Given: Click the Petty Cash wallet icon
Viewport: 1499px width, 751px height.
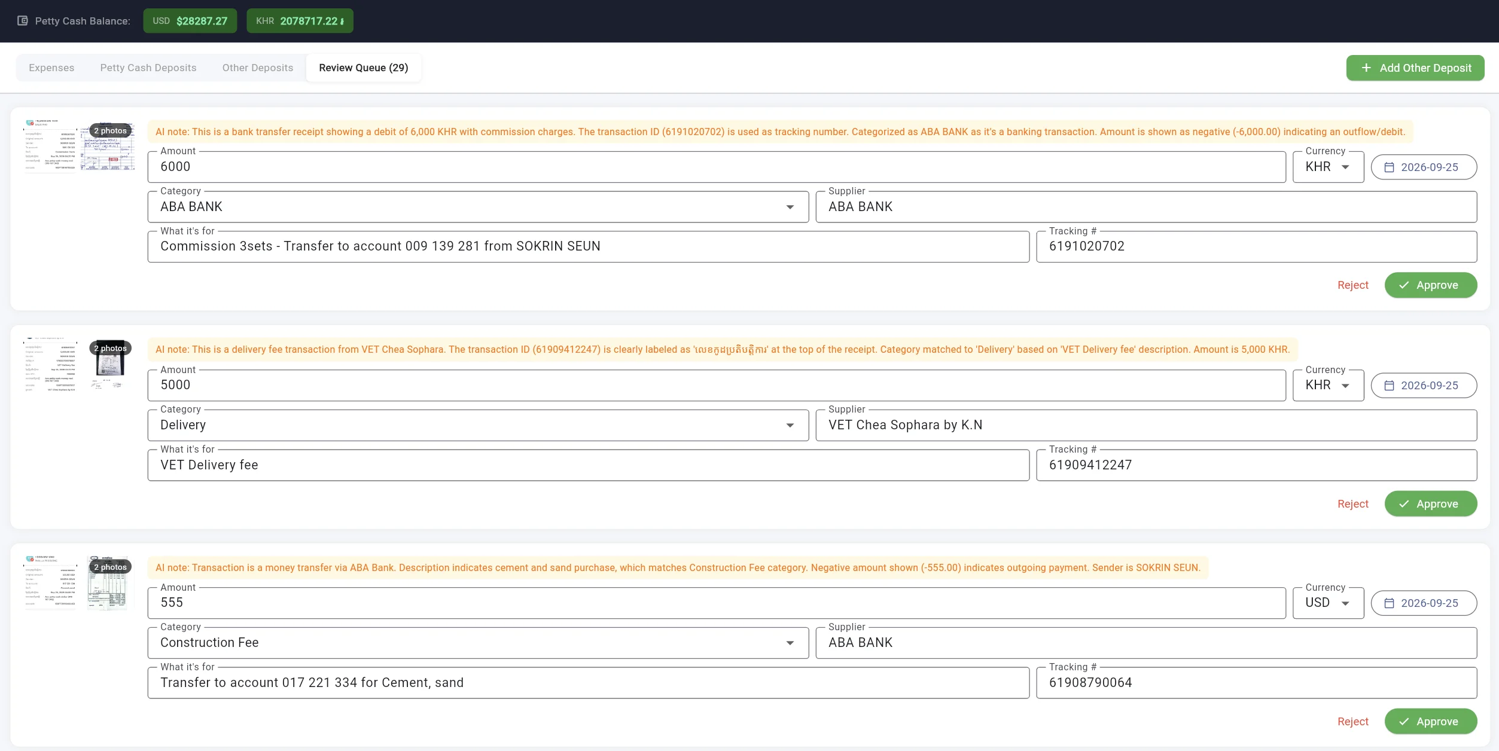Looking at the screenshot, I should click(x=23, y=21).
